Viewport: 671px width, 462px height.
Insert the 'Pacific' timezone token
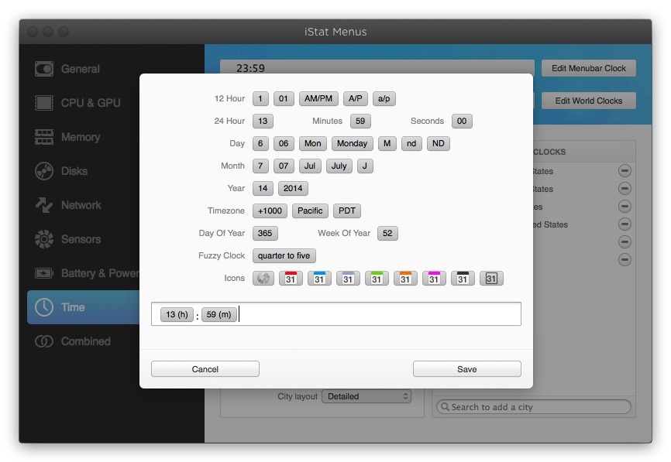click(310, 210)
